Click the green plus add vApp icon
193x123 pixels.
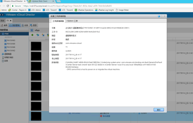[x=32, y=35]
